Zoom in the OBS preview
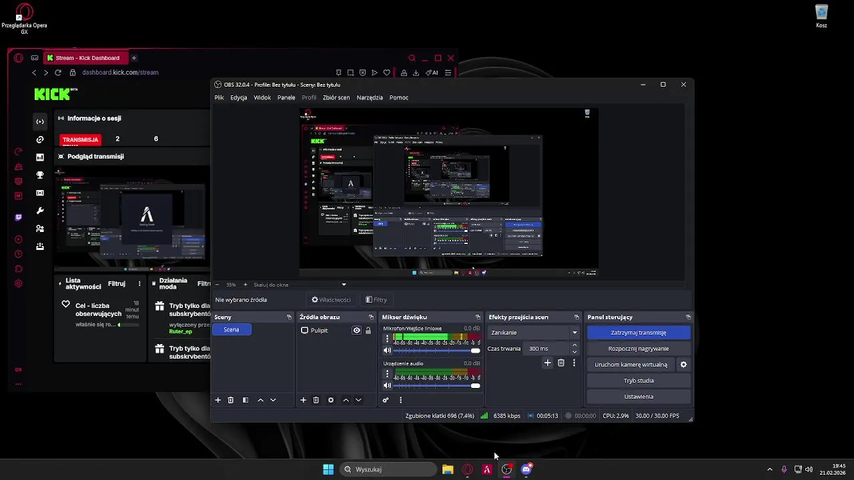This screenshot has width=854, height=480. (x=245, y=285)
